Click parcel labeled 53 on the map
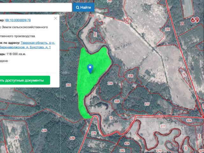The height and width of the screenshot is (153, 204). (17, 137)
